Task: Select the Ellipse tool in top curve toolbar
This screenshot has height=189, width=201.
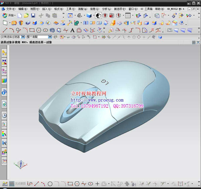Action: [45, 30]
